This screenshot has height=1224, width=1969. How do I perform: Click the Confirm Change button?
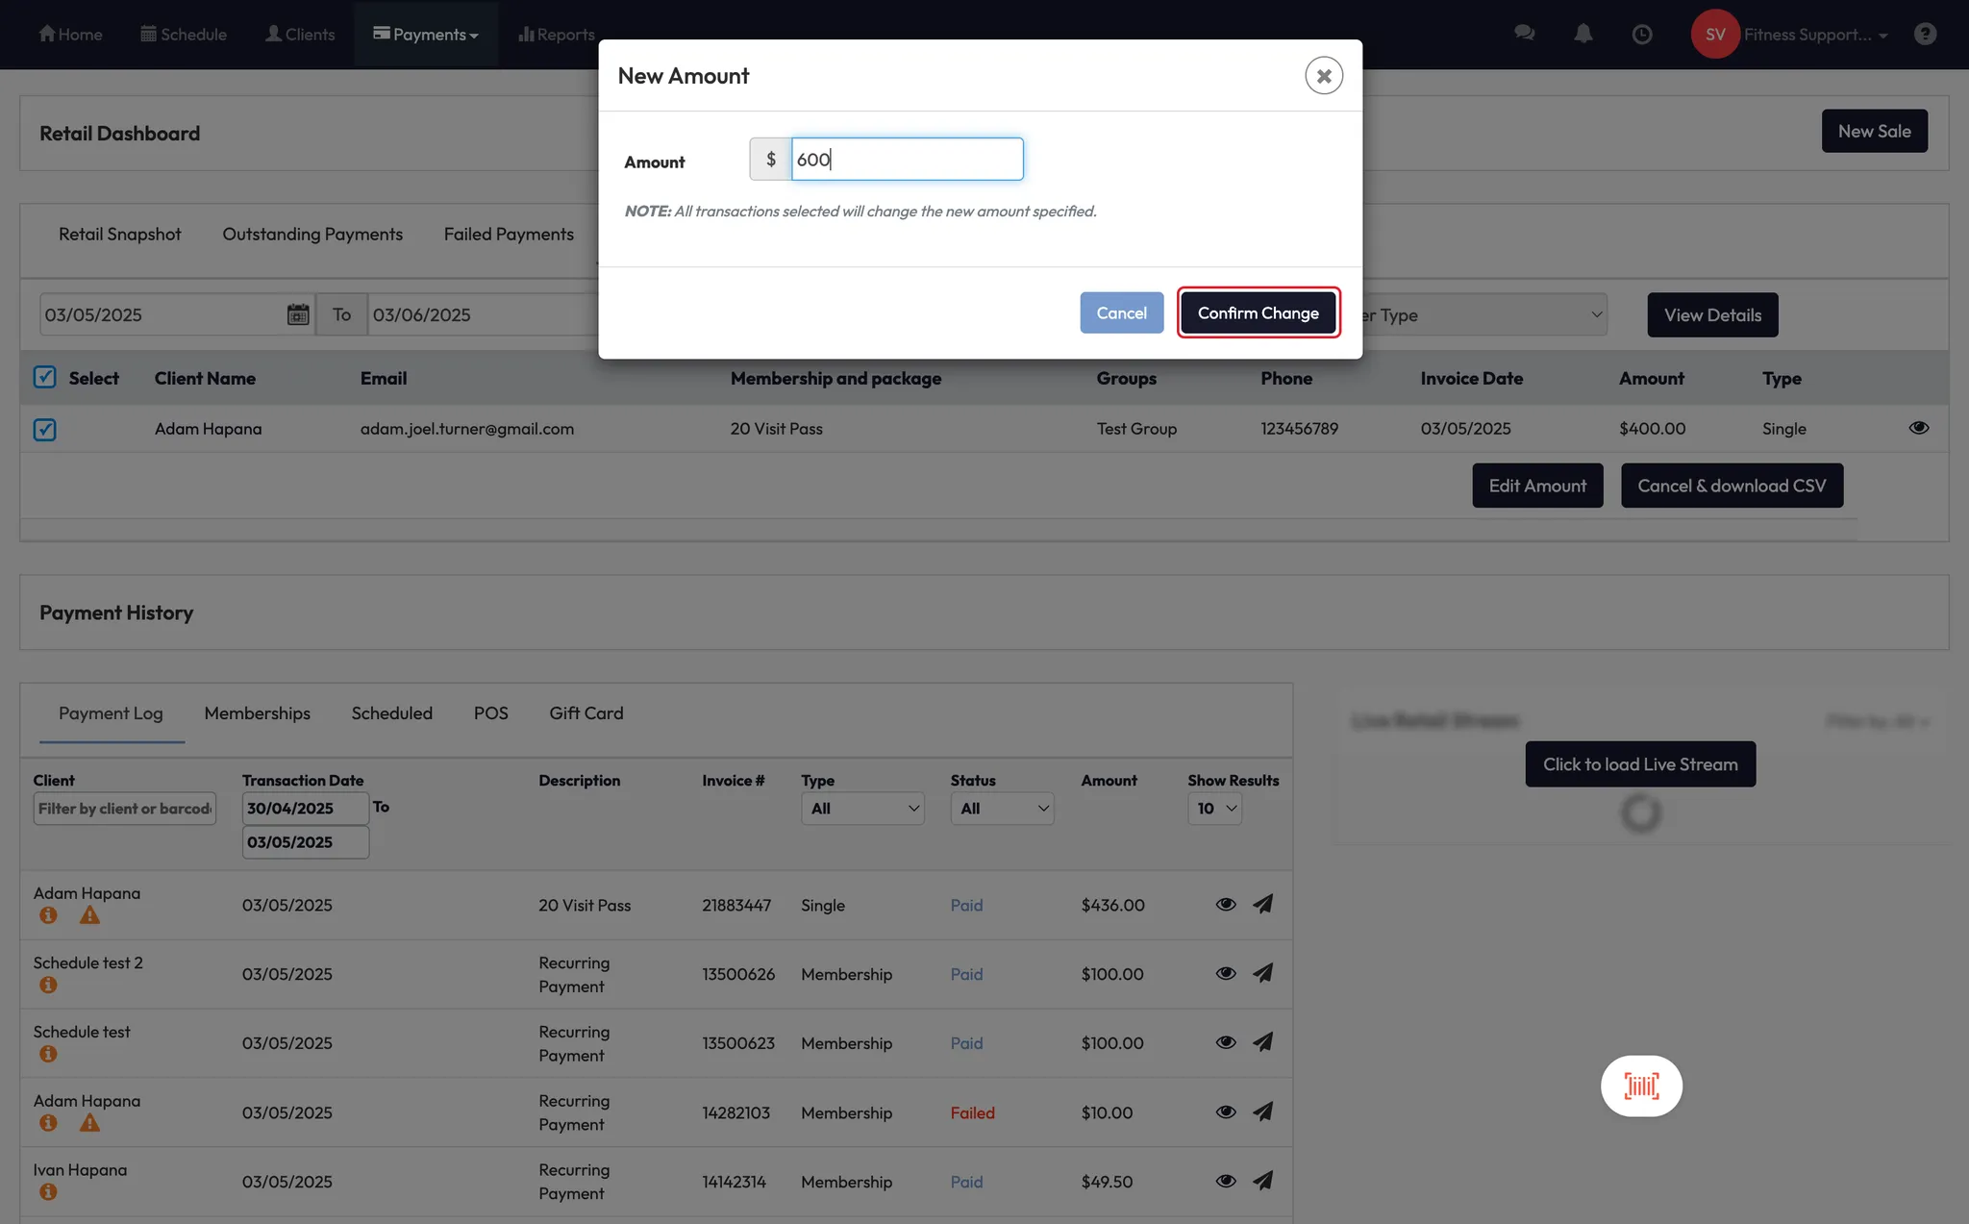click(1258, 313)
